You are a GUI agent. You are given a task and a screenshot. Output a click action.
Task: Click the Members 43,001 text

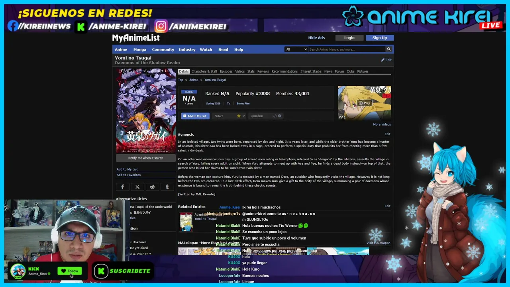pos(292,94)
